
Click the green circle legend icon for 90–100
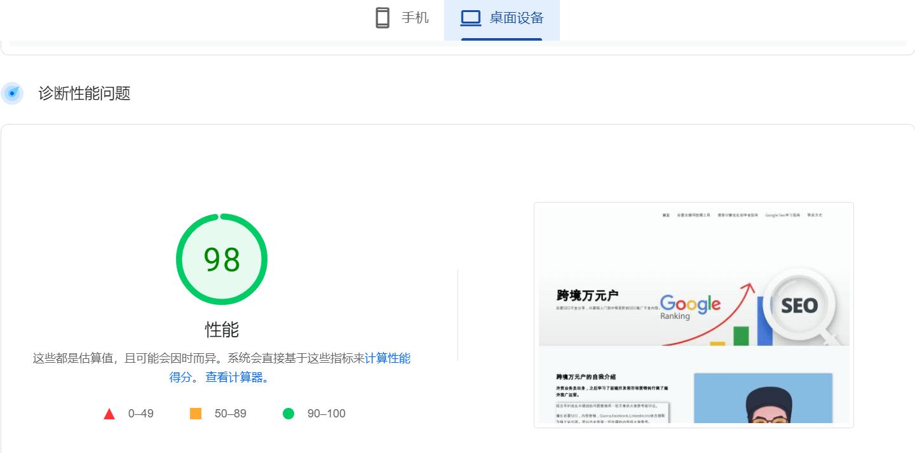click(x=289, y=414)
